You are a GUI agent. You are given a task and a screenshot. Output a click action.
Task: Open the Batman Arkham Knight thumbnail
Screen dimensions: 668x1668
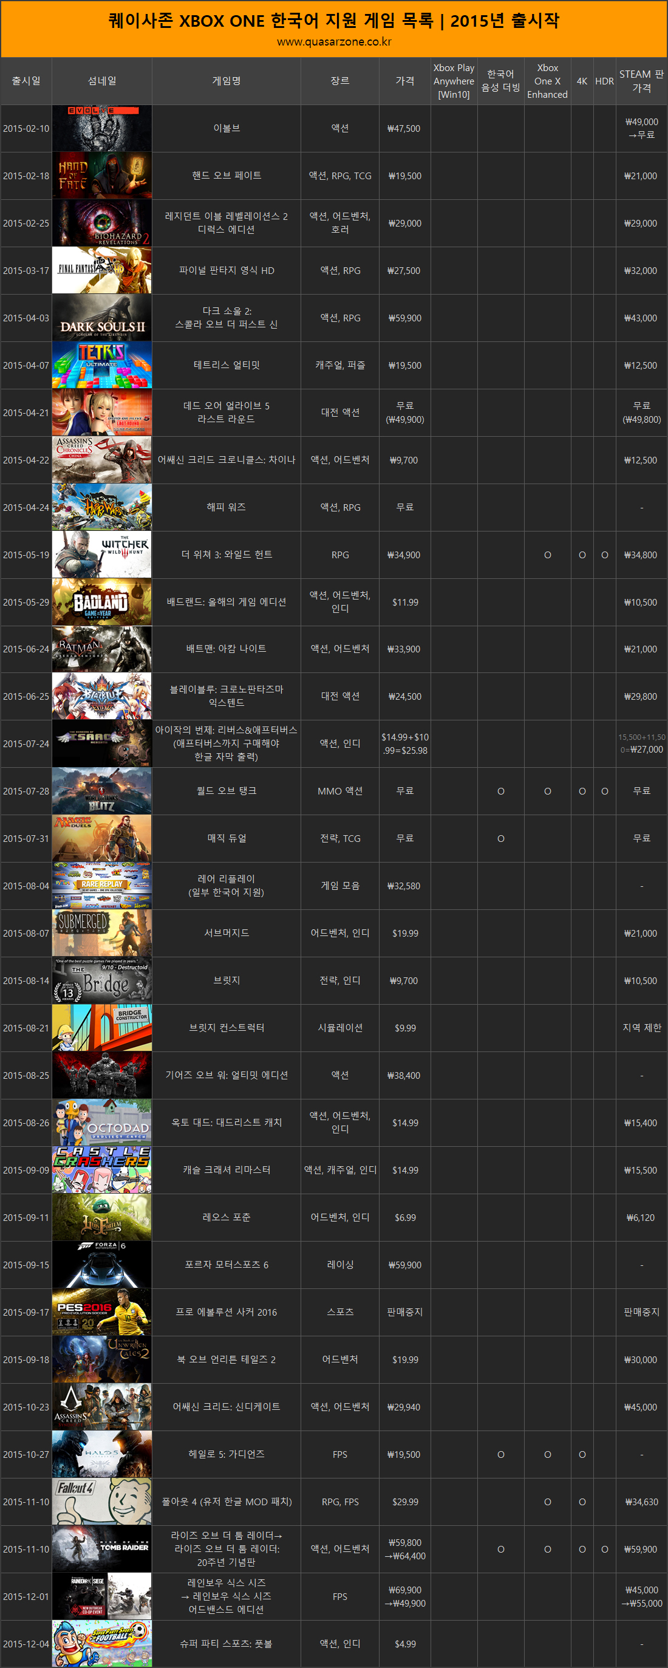102,649
